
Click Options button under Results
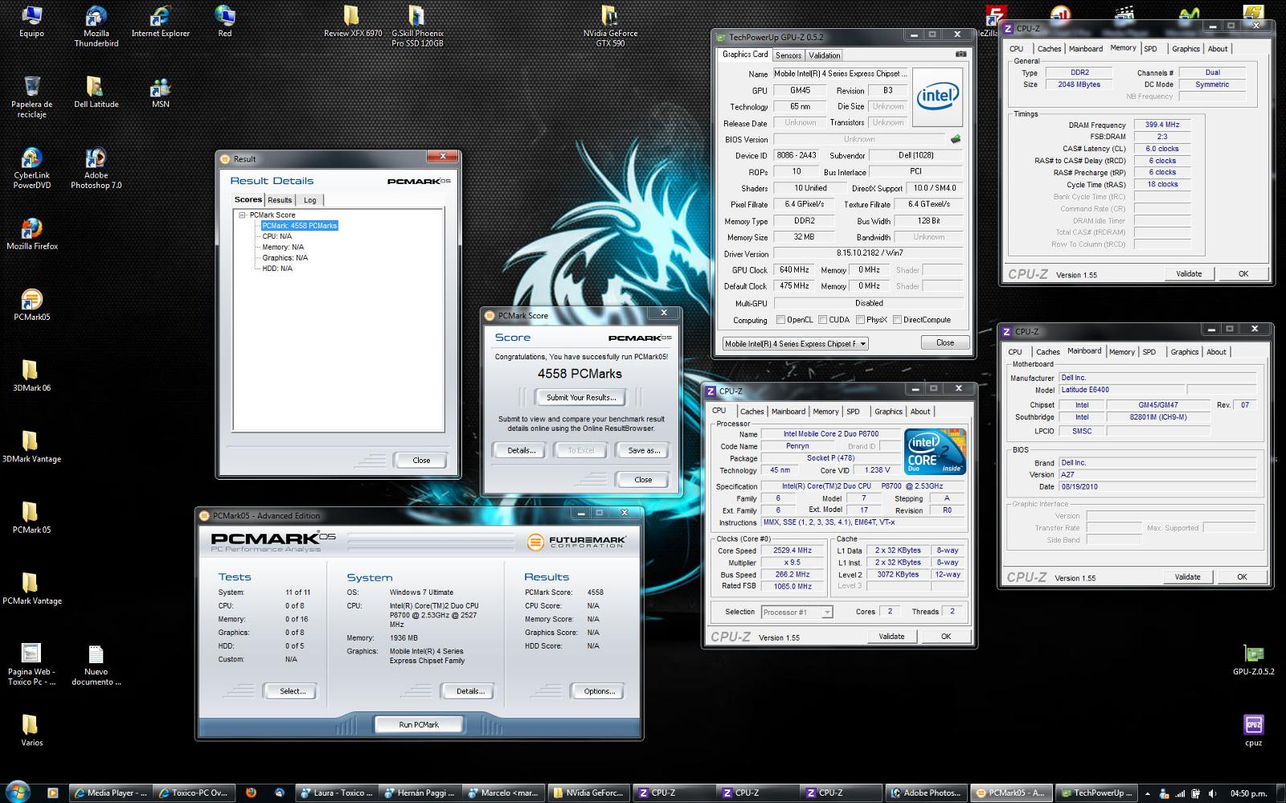coord(599,691)
